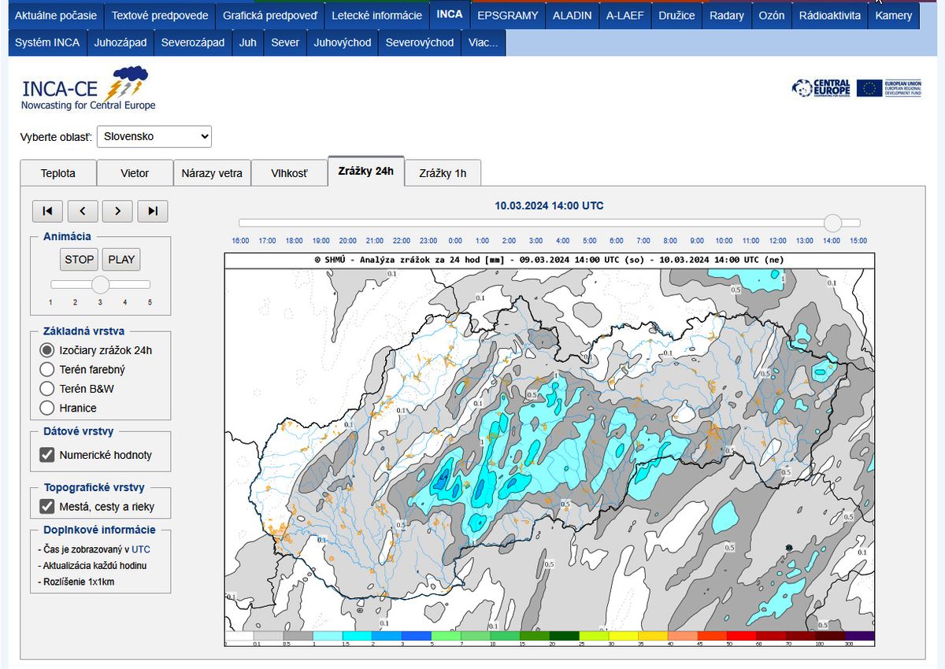Open the Vyberte oblasť region dropdown
The height and width of the screenshot is (669, 945).
[154, 137]
